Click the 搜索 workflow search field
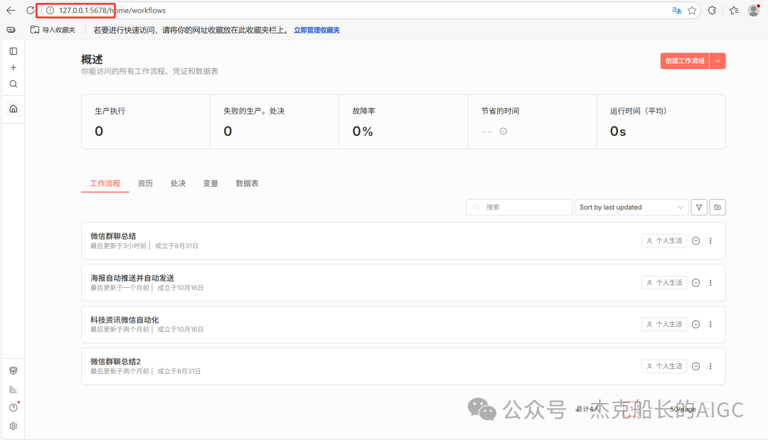The width and height of the screenshot is (768, 440). [x=519, y=208]
